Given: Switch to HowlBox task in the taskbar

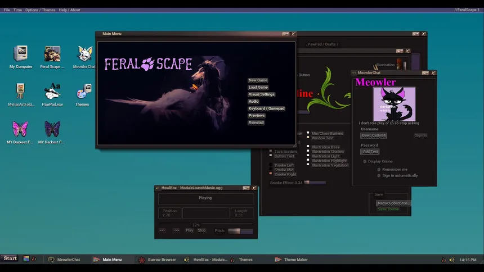Looking at the screenshot, I should click(206, 260).
